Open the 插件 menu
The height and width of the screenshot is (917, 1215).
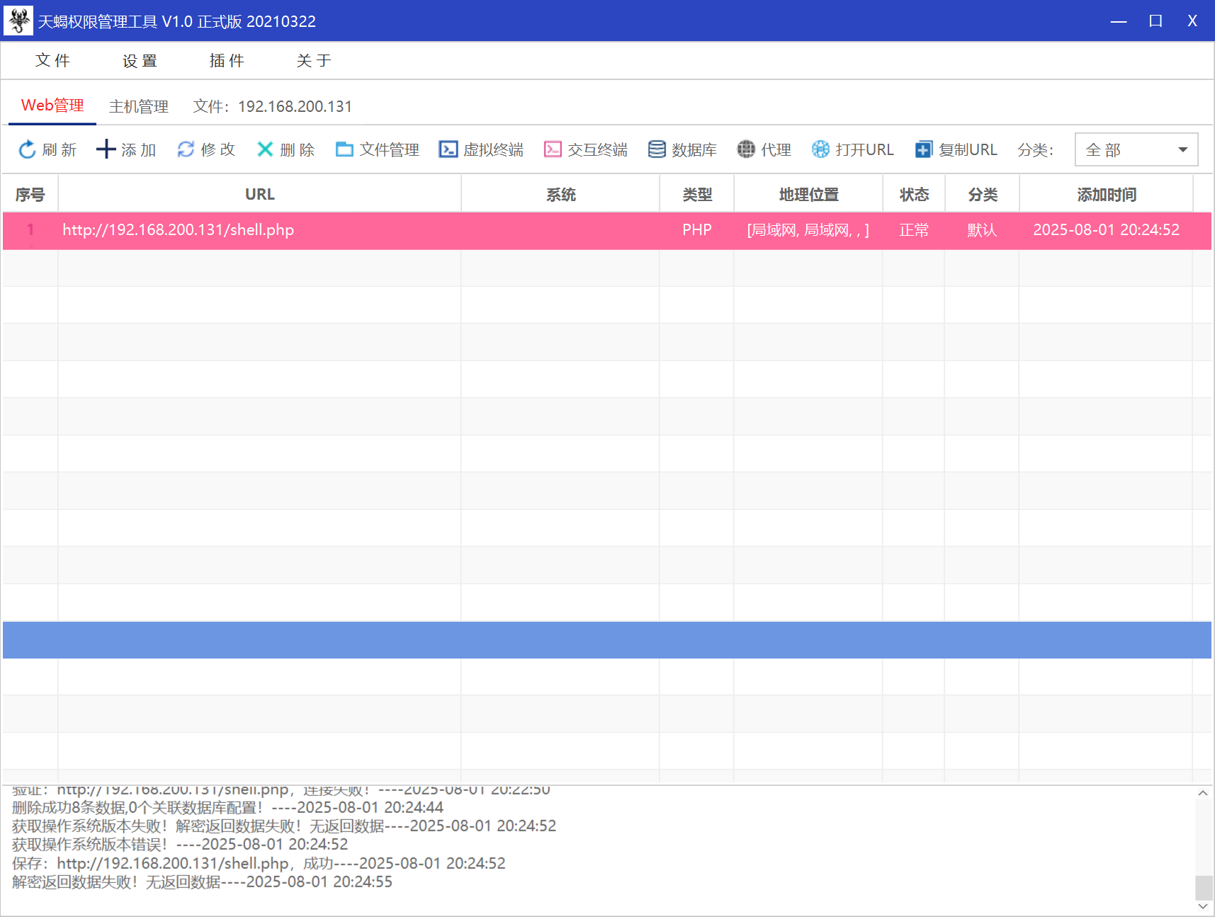click(227, 61)
